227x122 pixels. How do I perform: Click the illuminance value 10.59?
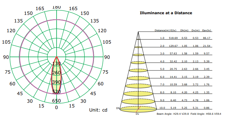click(x=173, y=84)
